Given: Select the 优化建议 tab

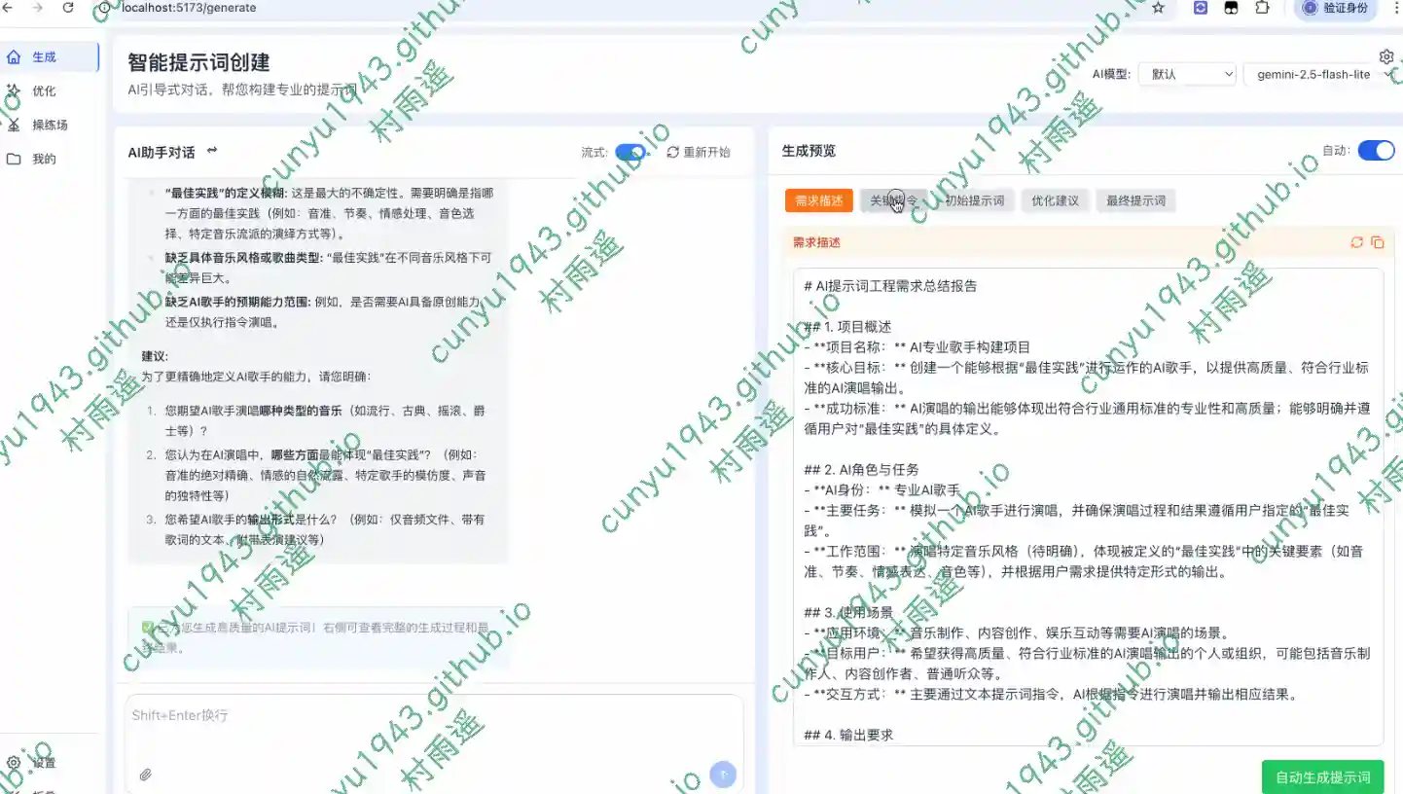Looking at the screenshot, I should [x=1055, y=200].
